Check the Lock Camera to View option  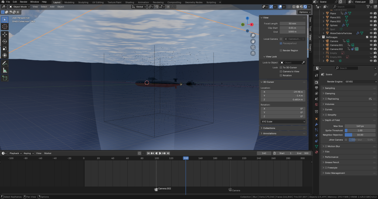tap(281, 72)
